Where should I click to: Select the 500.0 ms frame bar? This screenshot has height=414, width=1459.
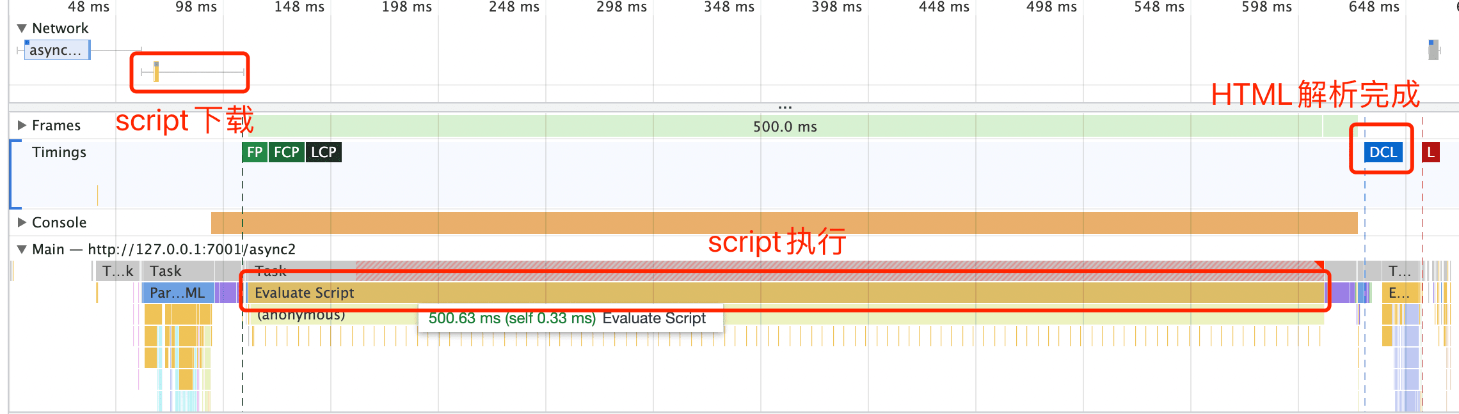click(785, 126)
